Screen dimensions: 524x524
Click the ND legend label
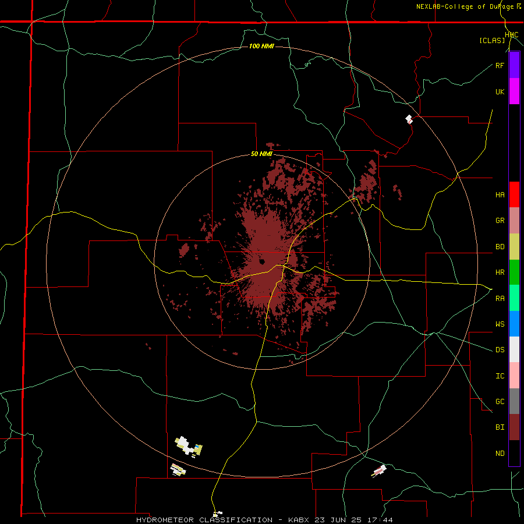[500, 454]
